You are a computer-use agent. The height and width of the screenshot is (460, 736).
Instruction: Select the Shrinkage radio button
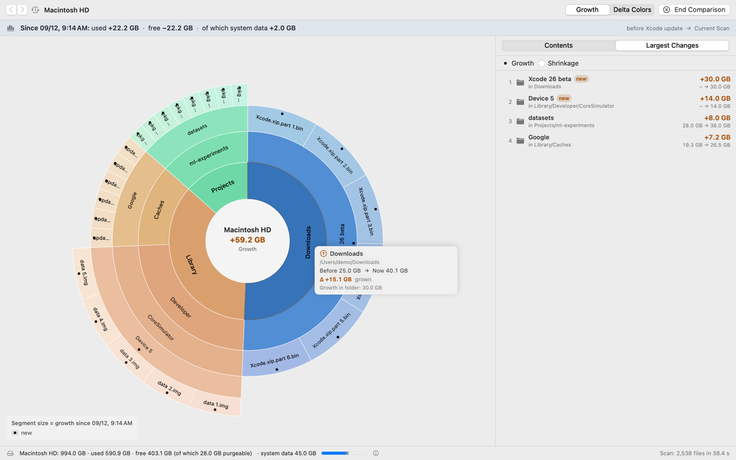(x=542, y=63)
